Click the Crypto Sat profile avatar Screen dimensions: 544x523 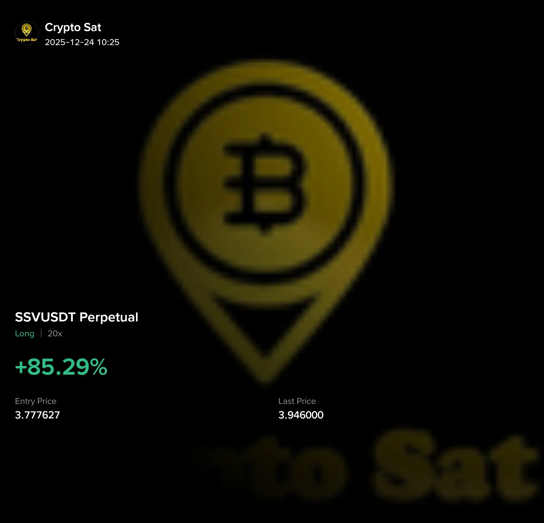(27, 33)
